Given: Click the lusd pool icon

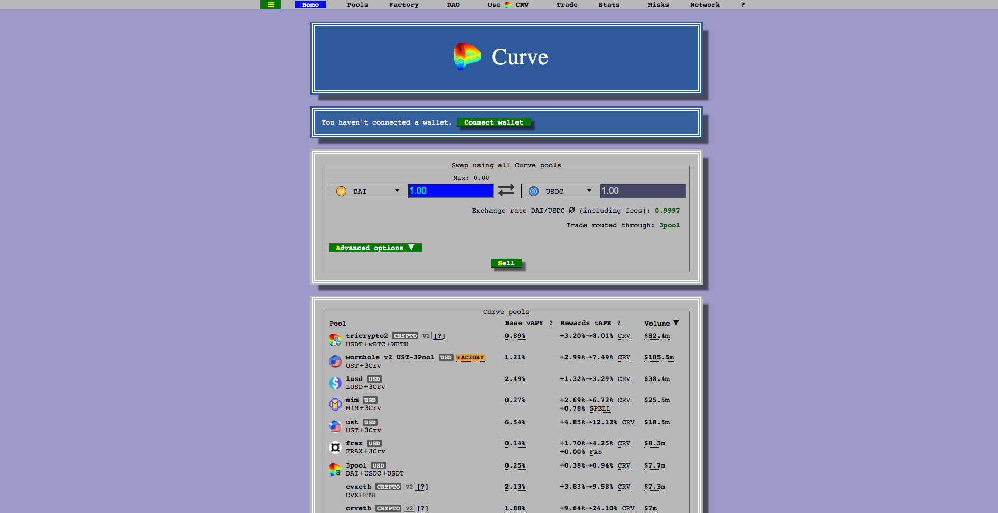Looking at the screenshot, I should (x=335, y=383).
